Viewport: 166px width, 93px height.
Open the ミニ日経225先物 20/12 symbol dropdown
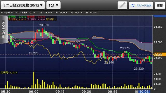tap(23, 5)
